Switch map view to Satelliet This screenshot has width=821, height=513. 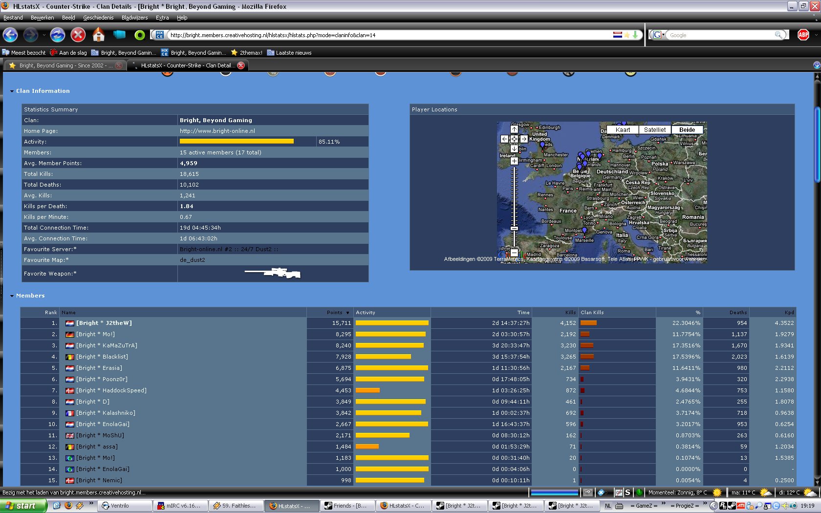pyautogui.click(x=654, y=130)
